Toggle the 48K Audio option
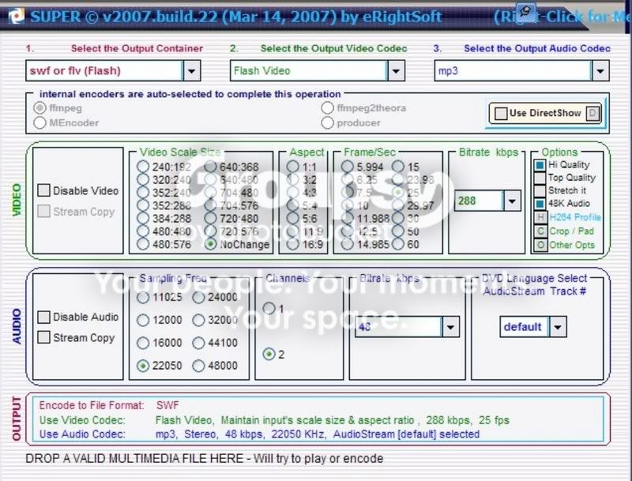This screenshot has width=632, height=481. tap(540, 204)
